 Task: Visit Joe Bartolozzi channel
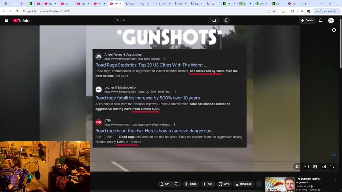[303, 186]
